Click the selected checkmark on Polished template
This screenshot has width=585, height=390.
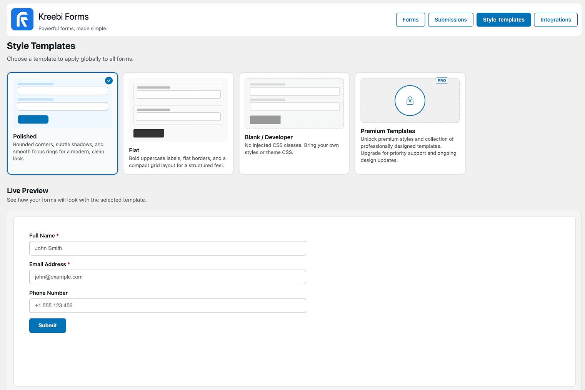point(109,80)
